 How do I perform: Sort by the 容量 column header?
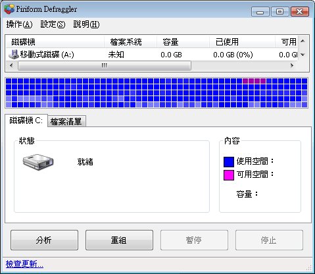point(183,41)
